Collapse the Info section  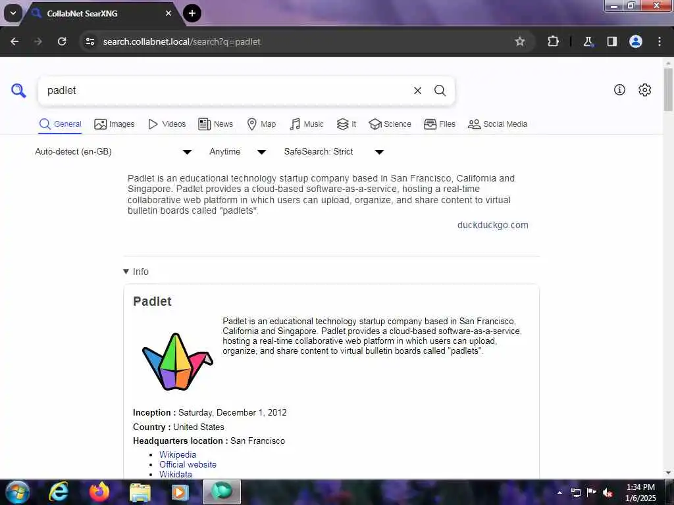(x=136, y=272)
